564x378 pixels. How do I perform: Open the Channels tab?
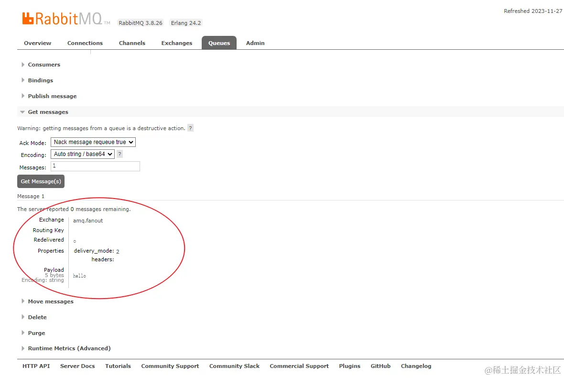(132, 43)
